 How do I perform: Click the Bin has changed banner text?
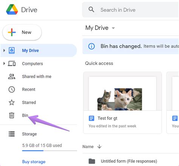pyautogui.click(x=121, y=46)
